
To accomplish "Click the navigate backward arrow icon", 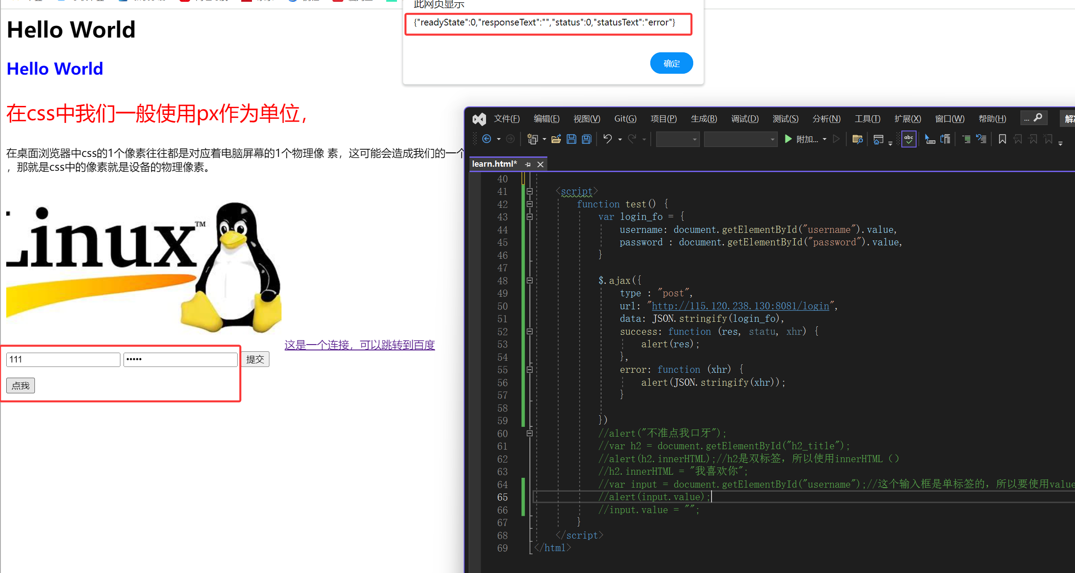I will point(486,139).
